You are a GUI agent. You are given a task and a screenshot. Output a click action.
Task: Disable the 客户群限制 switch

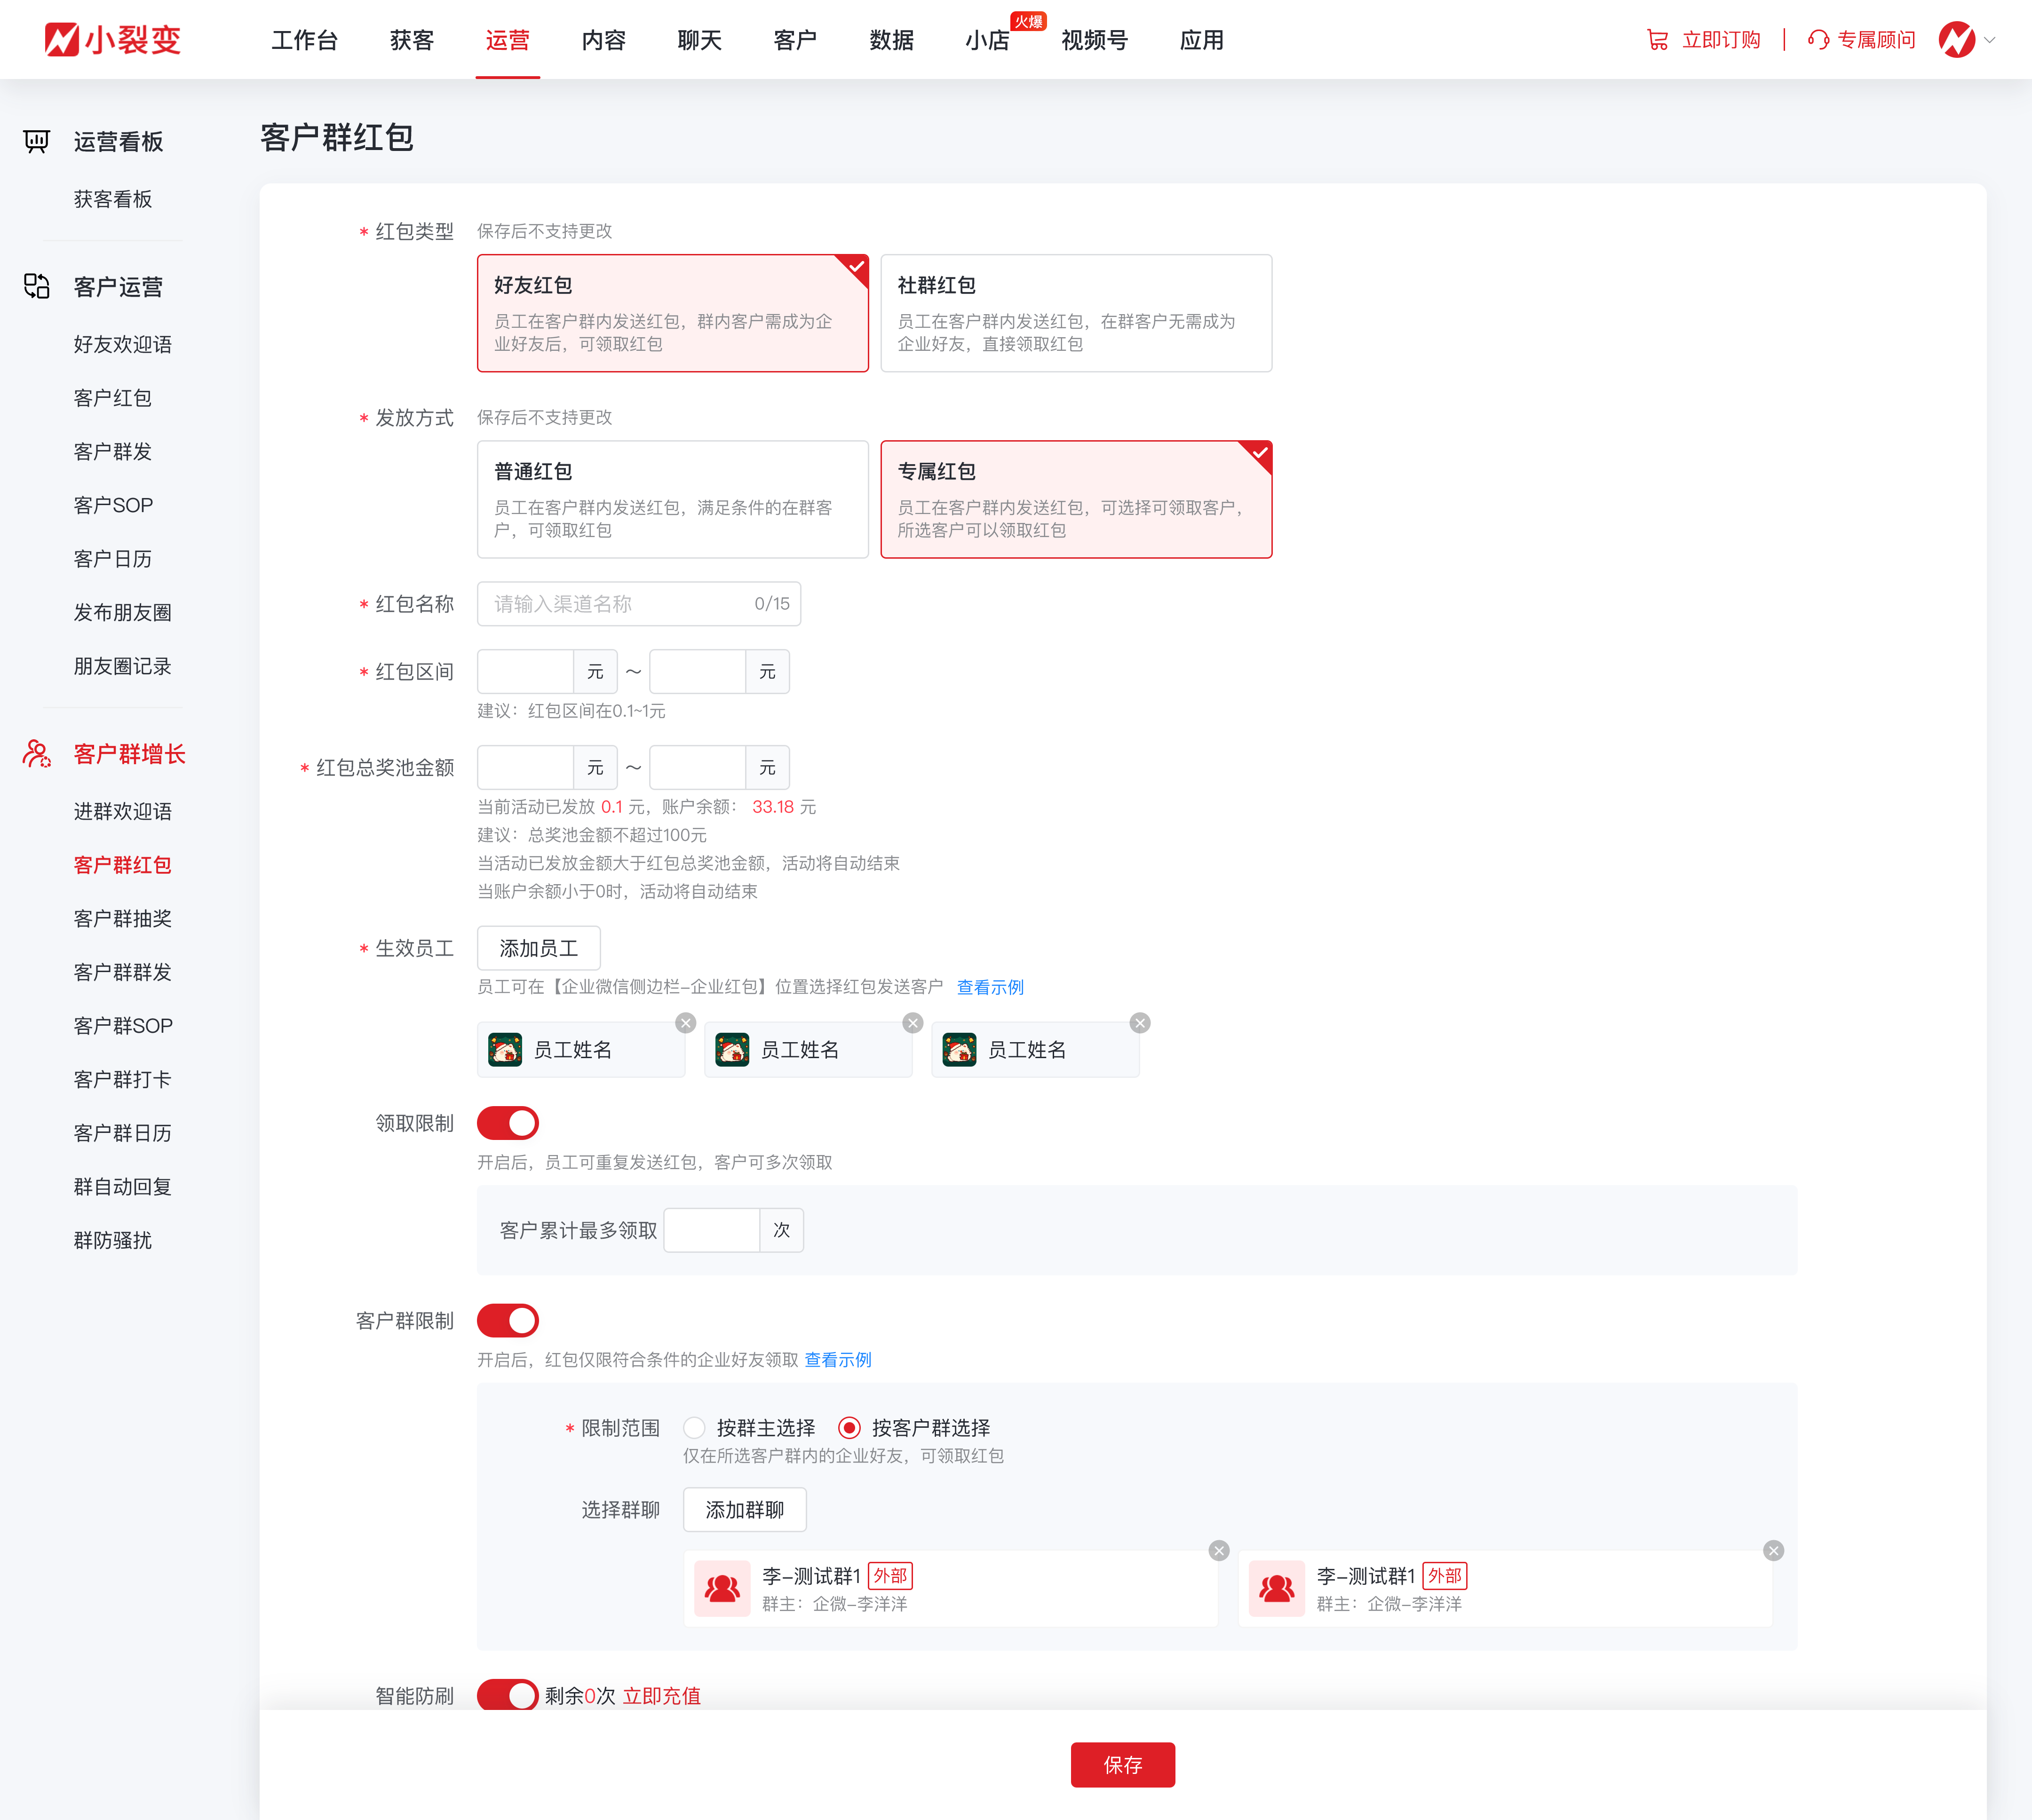pyautogui.click(x=507, y=1321)
